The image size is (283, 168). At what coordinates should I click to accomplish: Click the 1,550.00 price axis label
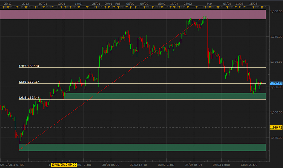pos(276,138)
